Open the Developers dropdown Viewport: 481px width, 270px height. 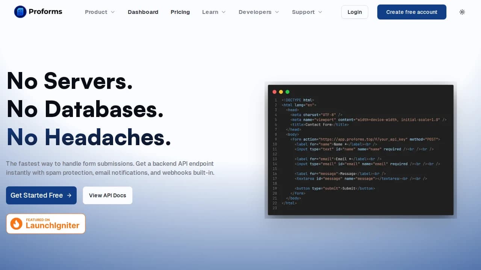pyautogui.click(x=259, y=12)
